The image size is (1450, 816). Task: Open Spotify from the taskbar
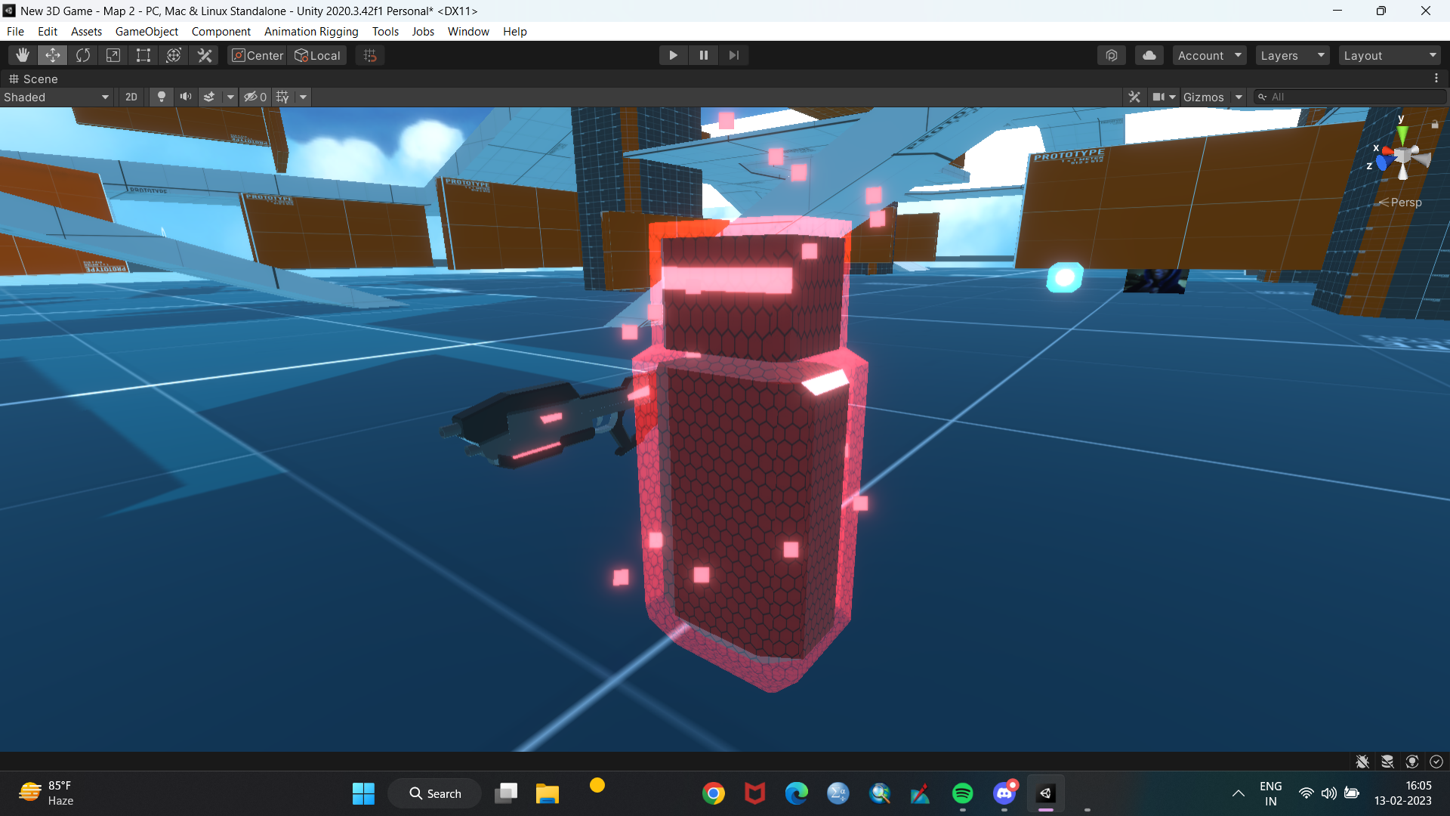[x=962, y=793]
